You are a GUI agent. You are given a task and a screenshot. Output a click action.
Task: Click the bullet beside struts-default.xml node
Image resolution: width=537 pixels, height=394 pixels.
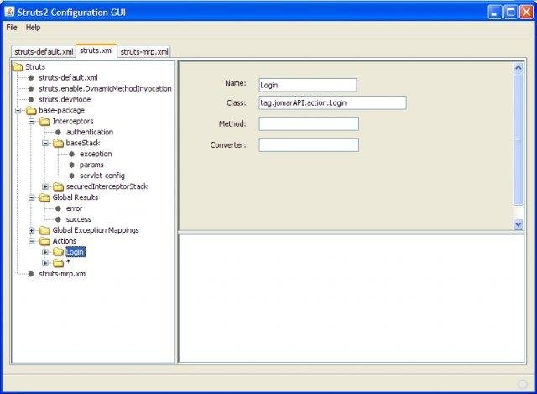coord(31,78)
